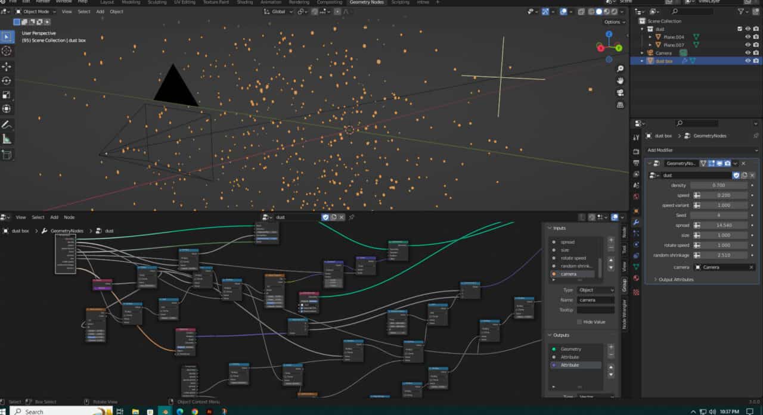Hide Plane.004 in viewport via eye icon
The image size is (763, 415).
click(x=748, y=37)
